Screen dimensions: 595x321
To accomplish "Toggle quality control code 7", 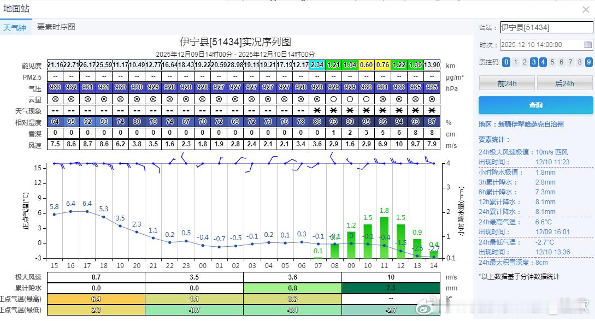I will tap(570, 62).
